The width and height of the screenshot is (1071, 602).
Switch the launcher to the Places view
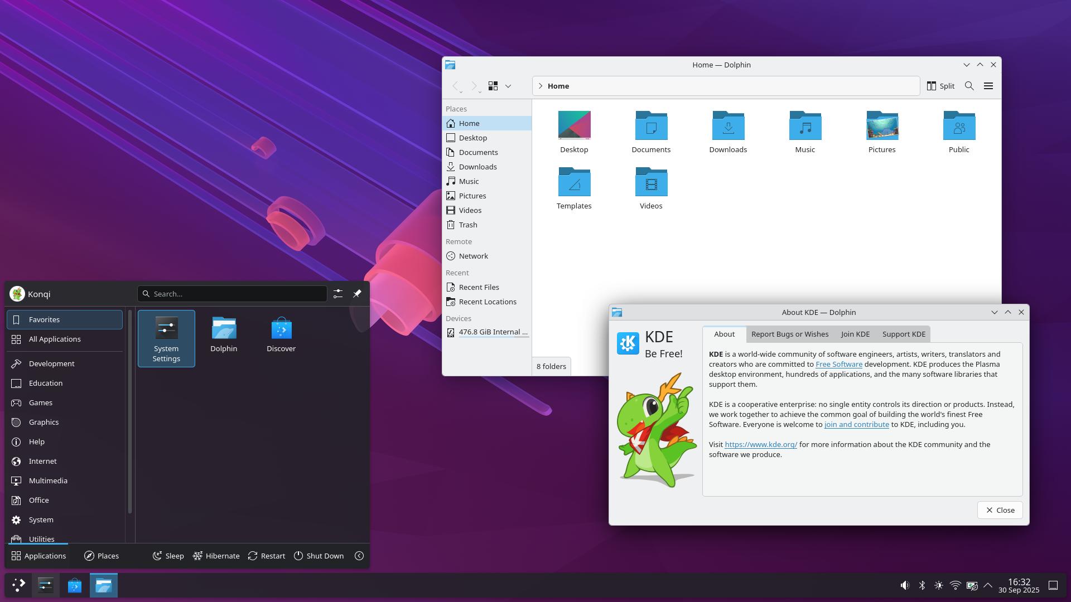coord(102,556)
